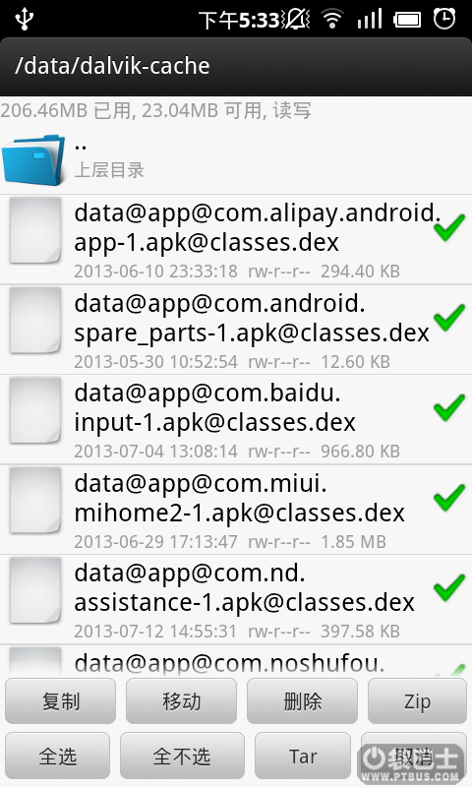Deselect everything with 全不选 button

coord(182,756)
